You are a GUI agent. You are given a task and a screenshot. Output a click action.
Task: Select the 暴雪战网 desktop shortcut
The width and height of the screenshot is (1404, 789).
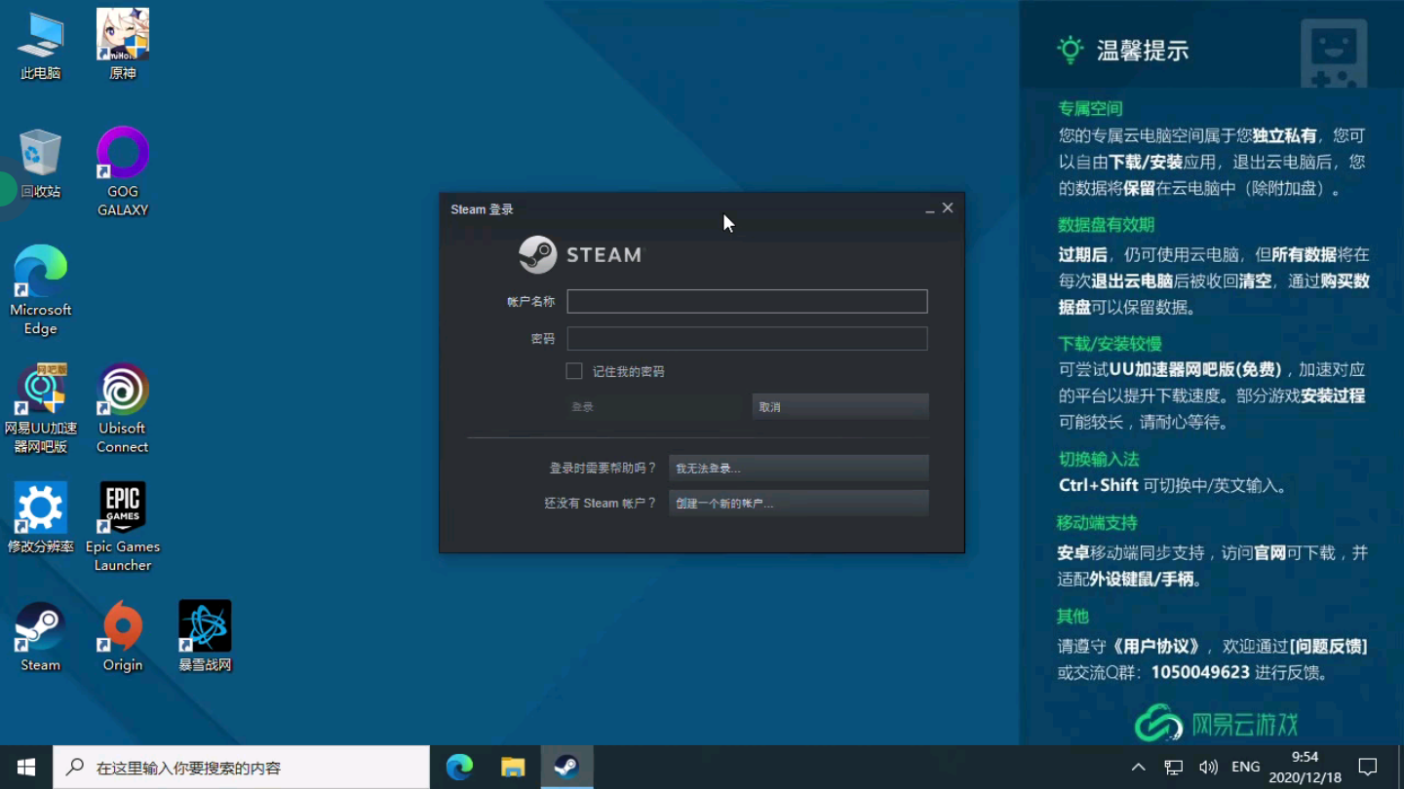pyautogui.click(x=205, y=637)
